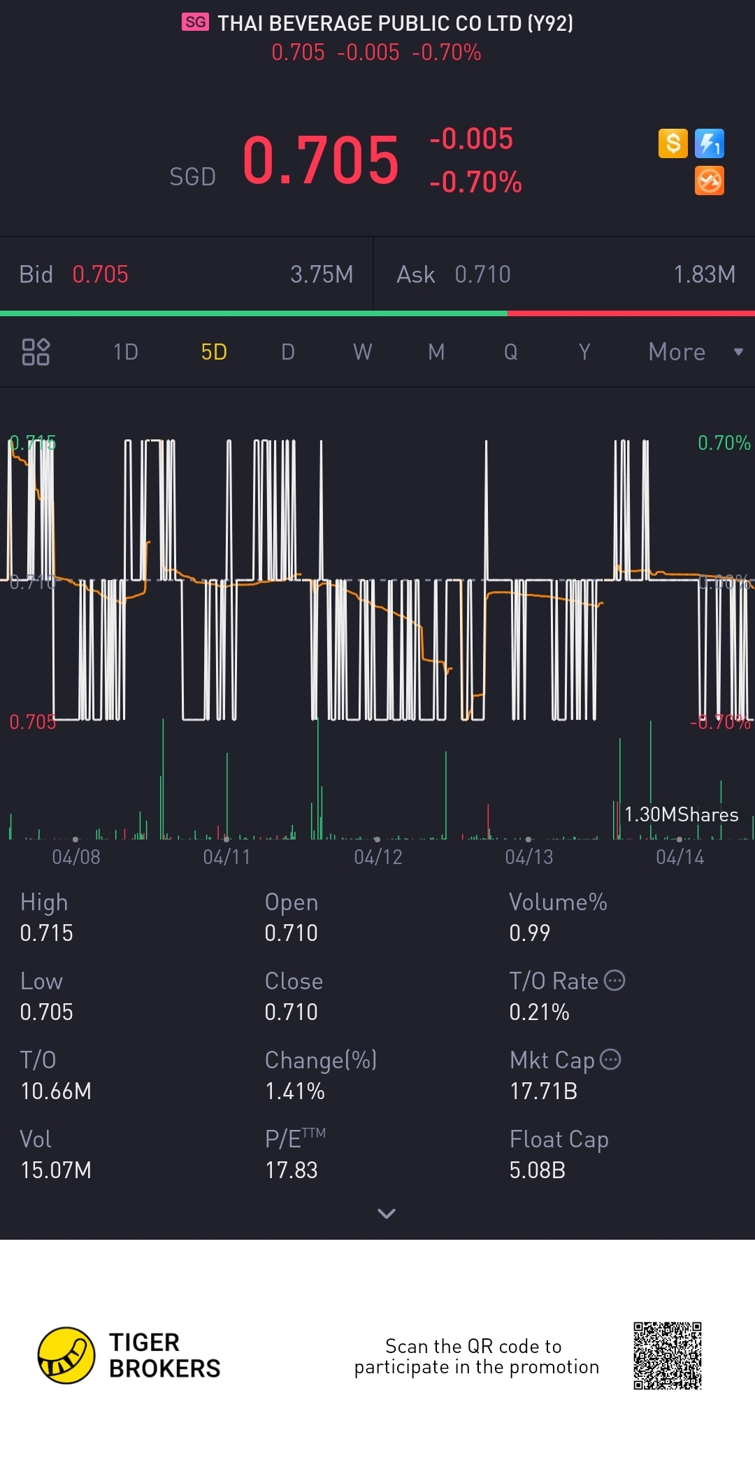Switch to the W weekly chart tab
755x1472 pixels.
click(x=362, y=352)
